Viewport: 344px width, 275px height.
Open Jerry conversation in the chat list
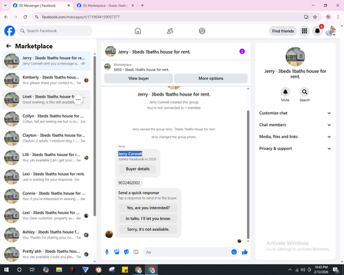(46, 60)
